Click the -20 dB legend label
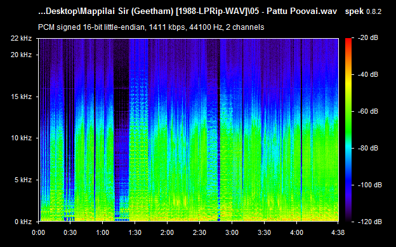The height and width of the screenshot is (247, 396). click(368, 38)
